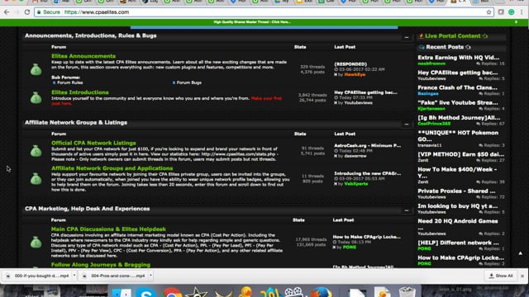Click the refresh icon next to Live Portal Content
Screen dimensions: 529x297
pos(485,36)
